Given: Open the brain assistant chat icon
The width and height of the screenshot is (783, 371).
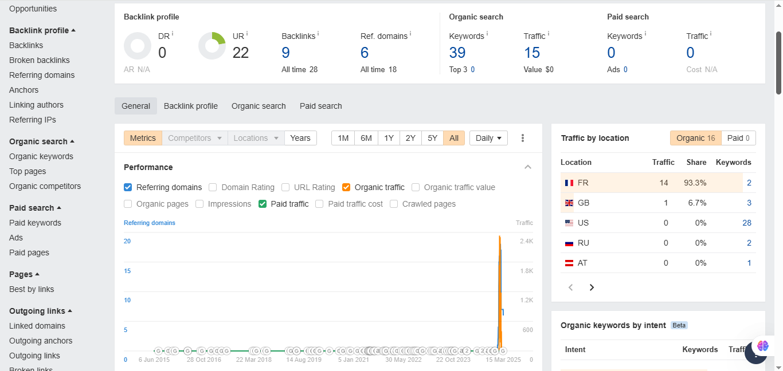Looking at the screenshot, I should (x=762, y=346).
